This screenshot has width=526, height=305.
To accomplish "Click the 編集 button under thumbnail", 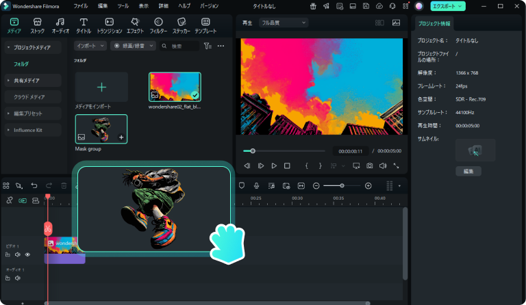I will click(468, 172).
